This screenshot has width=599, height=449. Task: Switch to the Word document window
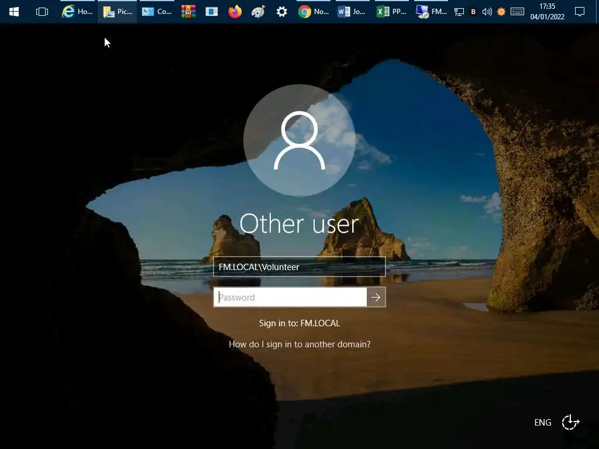[x=352, y=12]
